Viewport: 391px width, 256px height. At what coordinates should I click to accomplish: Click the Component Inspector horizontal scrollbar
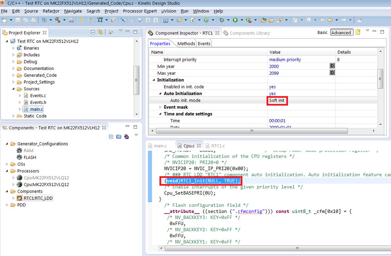252,131
